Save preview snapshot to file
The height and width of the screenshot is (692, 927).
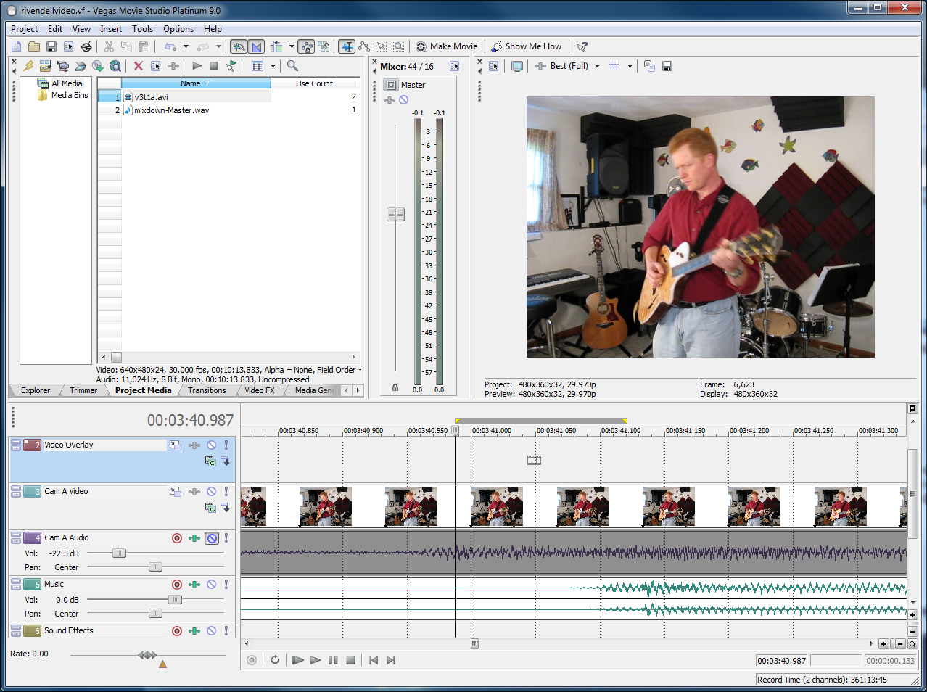coord(667,66)
